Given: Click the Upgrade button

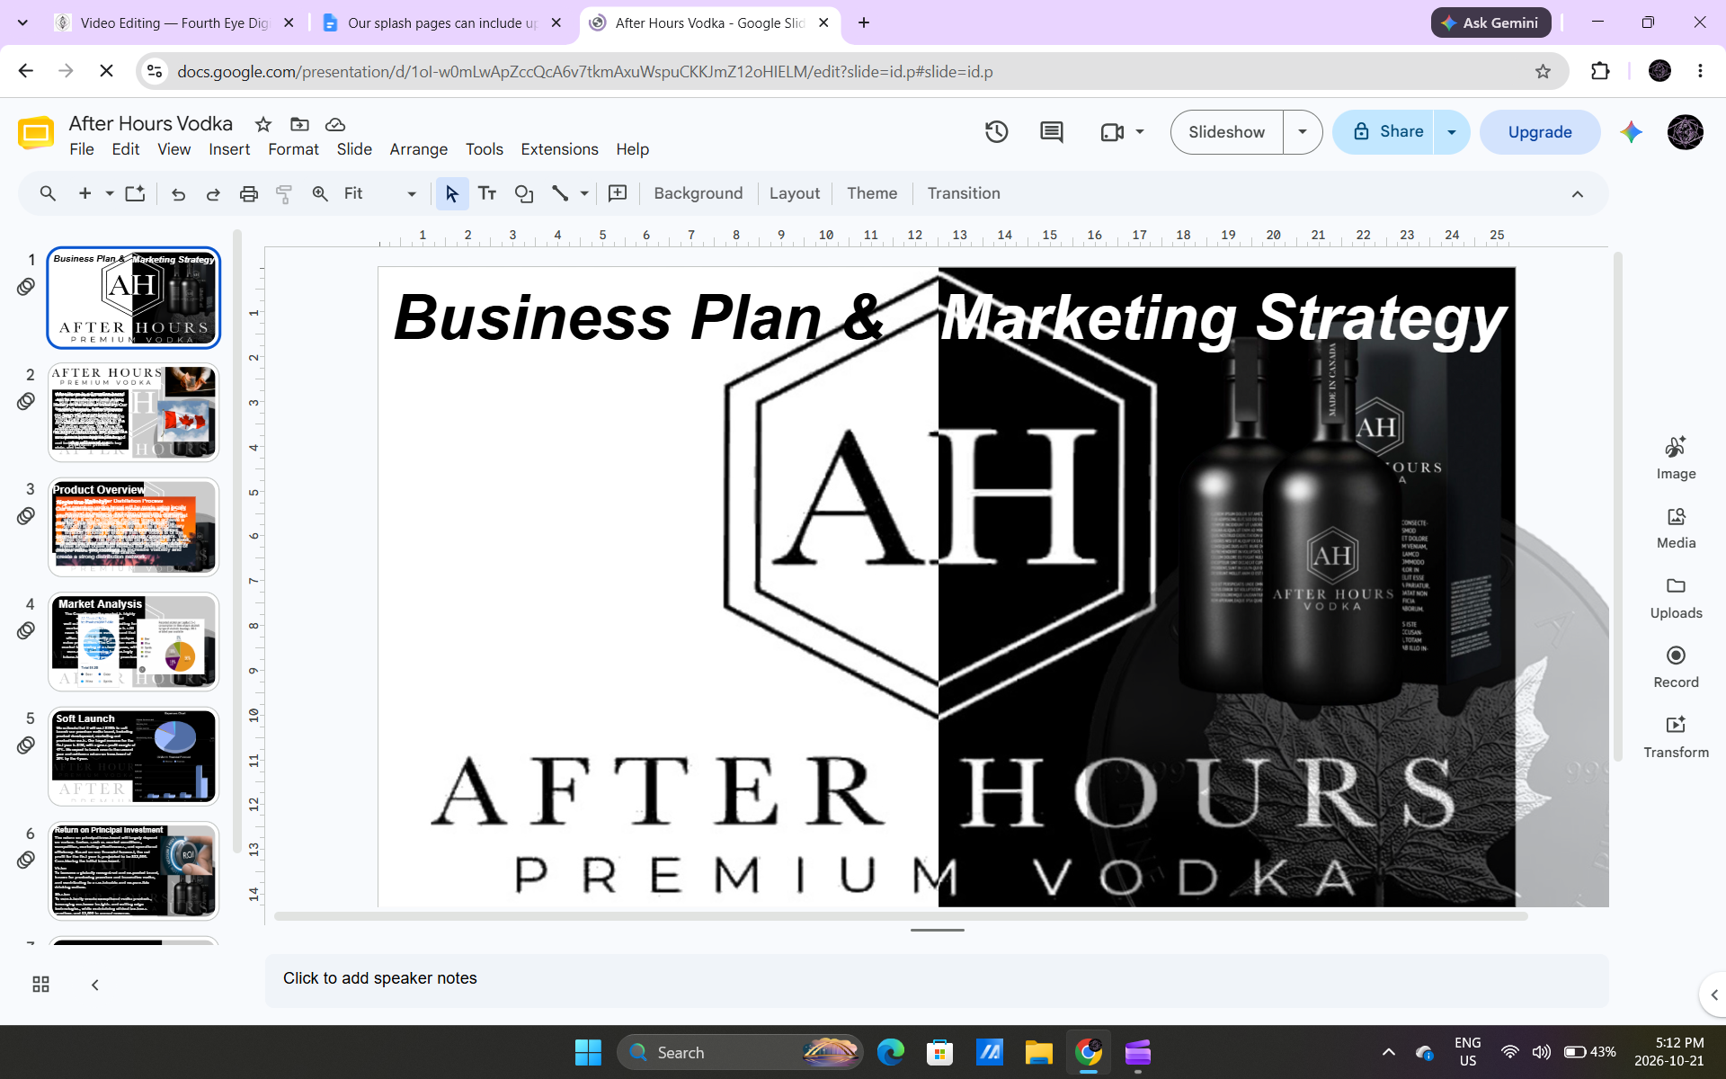Looking at the screenshot, I should pyautogui.click(x=1540, y=132).
